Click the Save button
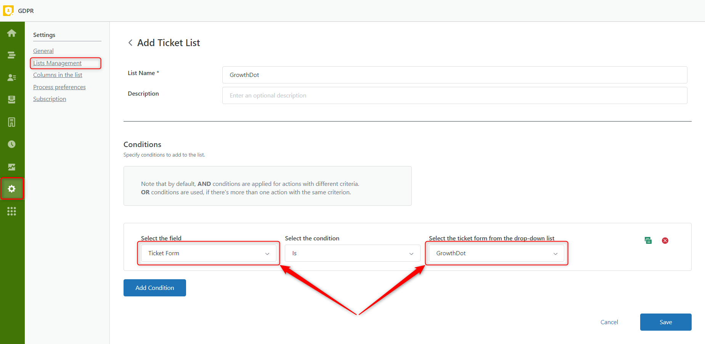Screen dimensions: 705x344 (666, 322)
